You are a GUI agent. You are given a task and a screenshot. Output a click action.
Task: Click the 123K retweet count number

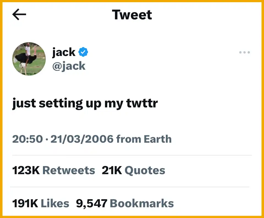tap(26, 170)
